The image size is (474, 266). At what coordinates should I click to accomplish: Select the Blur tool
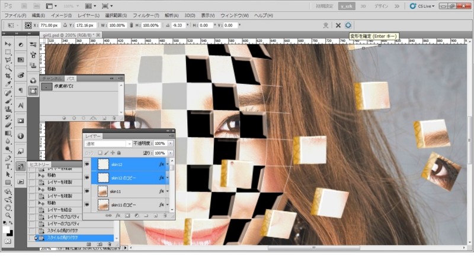[8, 141]
